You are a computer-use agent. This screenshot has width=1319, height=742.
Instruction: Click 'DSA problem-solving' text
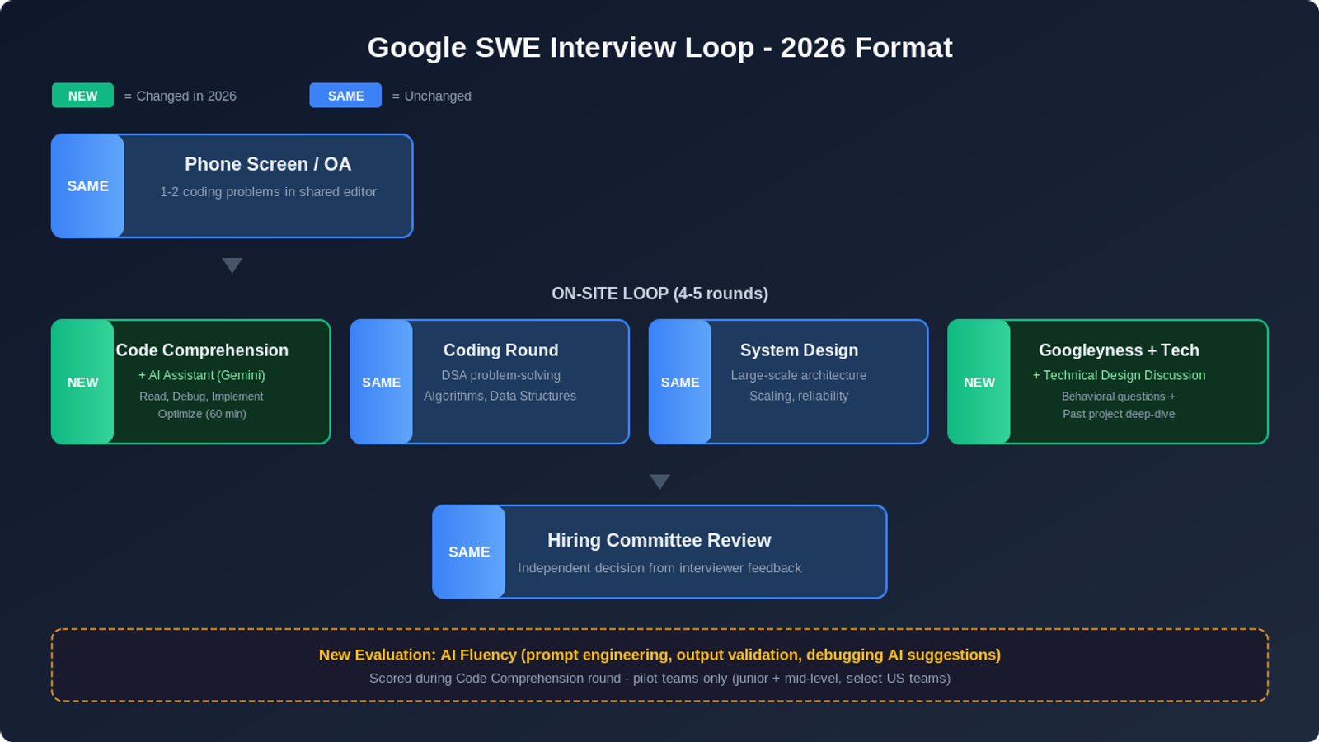(x=500, y=375)
